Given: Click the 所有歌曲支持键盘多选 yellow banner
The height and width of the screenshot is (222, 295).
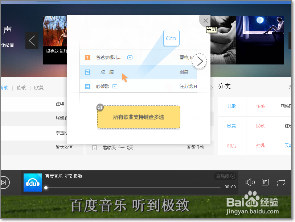Looking at the screenshot, I should tap(139, 117).
